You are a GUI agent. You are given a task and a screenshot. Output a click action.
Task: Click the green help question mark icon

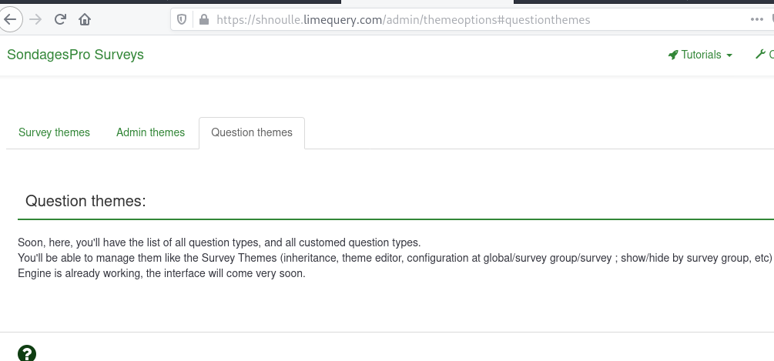tap(26, 353)
